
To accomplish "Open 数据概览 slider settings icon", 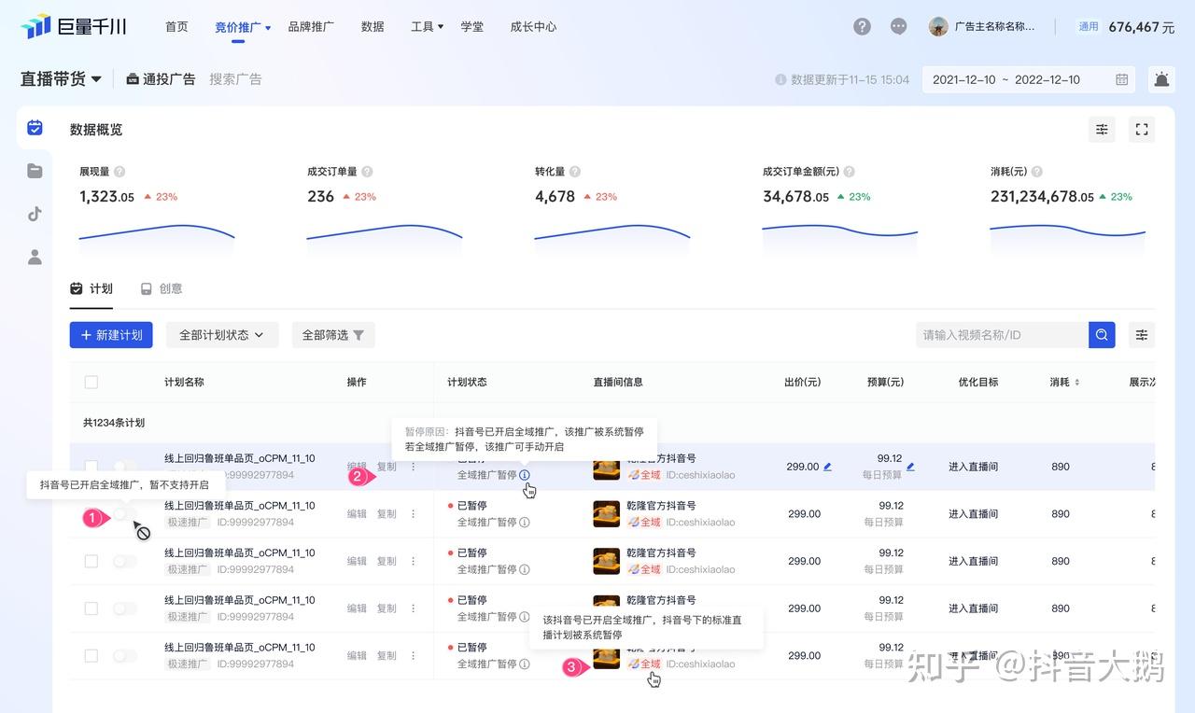I will tap(1103, 130).
